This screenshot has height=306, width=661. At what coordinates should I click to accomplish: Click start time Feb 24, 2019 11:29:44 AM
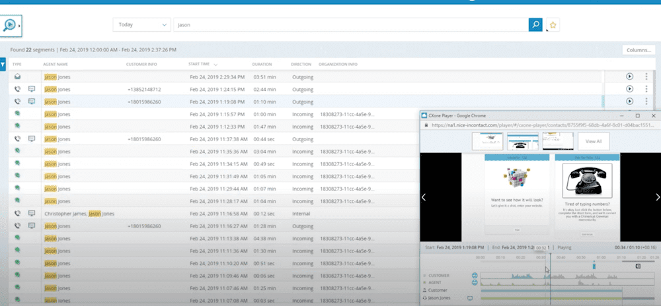click(217, 189)
